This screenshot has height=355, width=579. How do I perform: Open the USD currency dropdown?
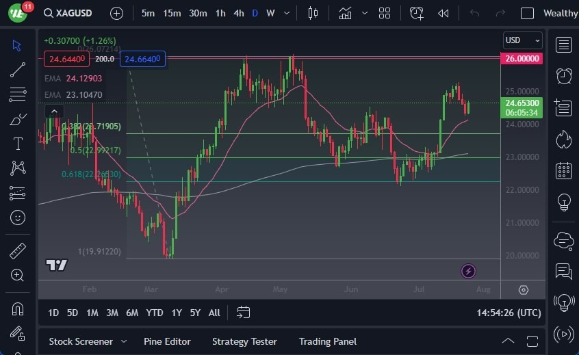click(x=522, y=40)
